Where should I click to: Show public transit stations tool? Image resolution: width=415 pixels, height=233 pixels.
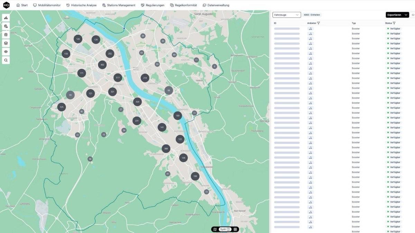(6, 35)
